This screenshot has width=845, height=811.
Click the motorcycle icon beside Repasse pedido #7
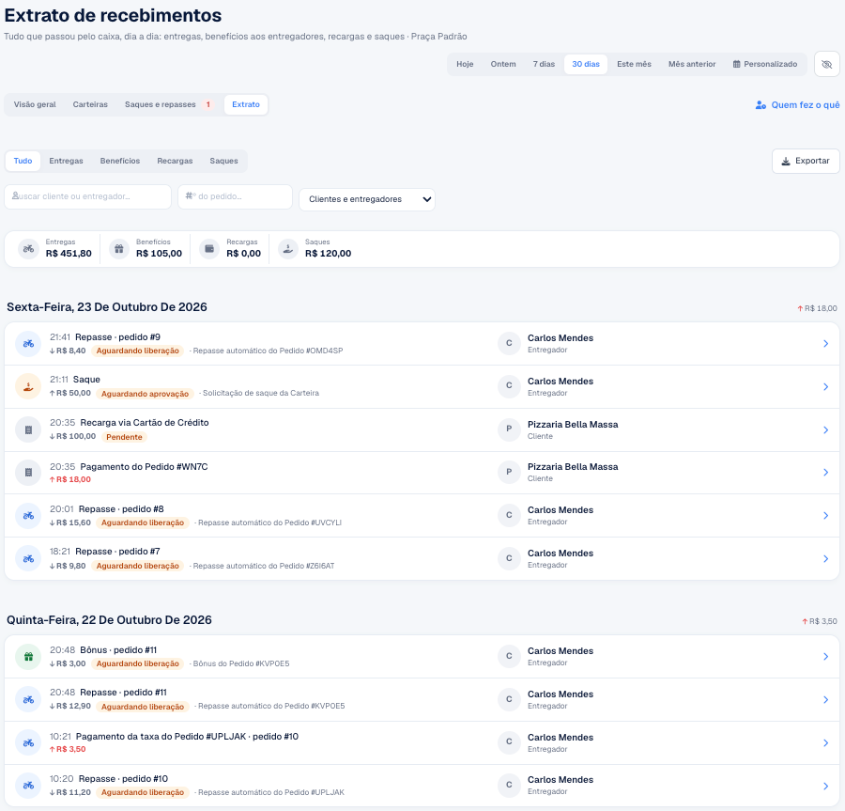(x=28, y=558)
